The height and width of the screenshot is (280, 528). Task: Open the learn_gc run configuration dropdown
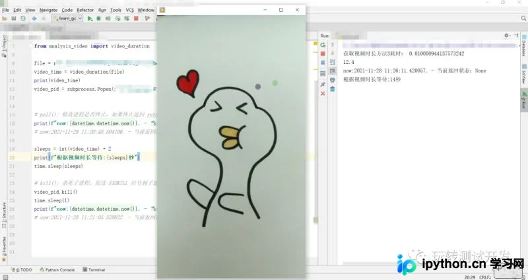pyautogui.click(x=67, y=18)
